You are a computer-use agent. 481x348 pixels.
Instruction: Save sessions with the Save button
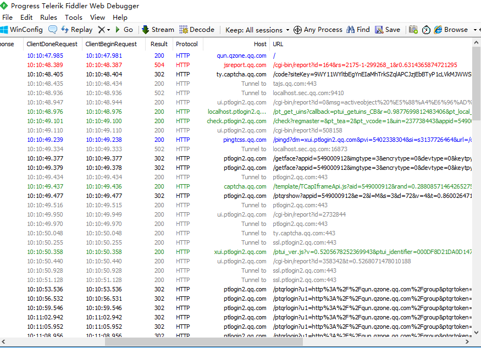click(x=388, y=30)
